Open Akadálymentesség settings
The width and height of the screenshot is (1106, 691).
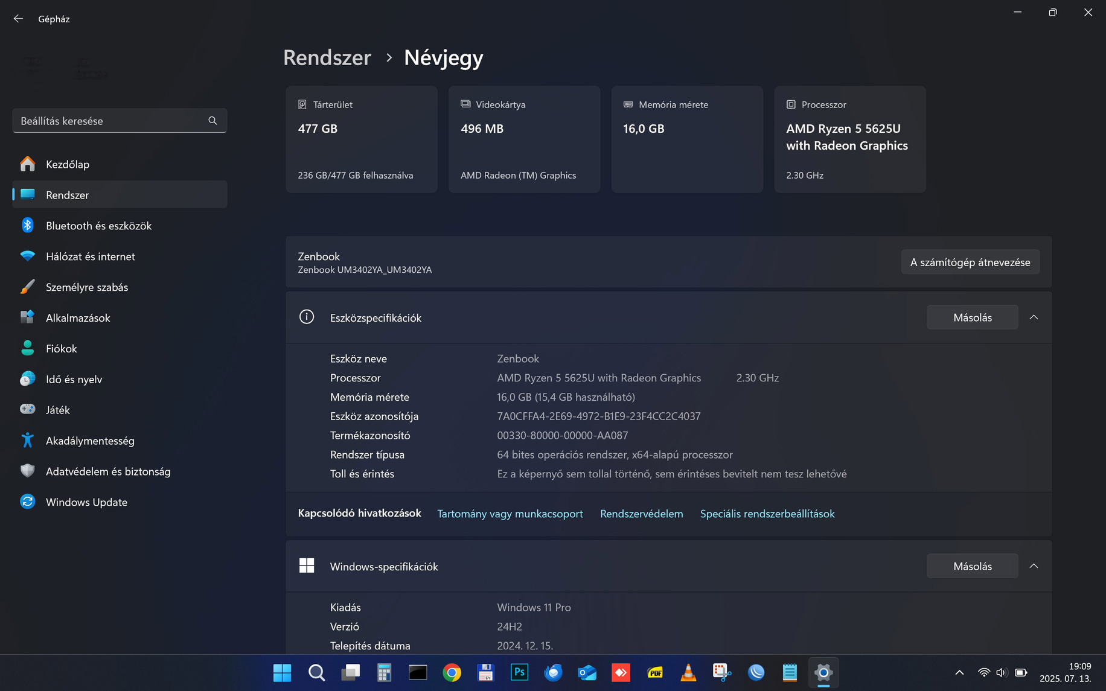pos(120,441)
